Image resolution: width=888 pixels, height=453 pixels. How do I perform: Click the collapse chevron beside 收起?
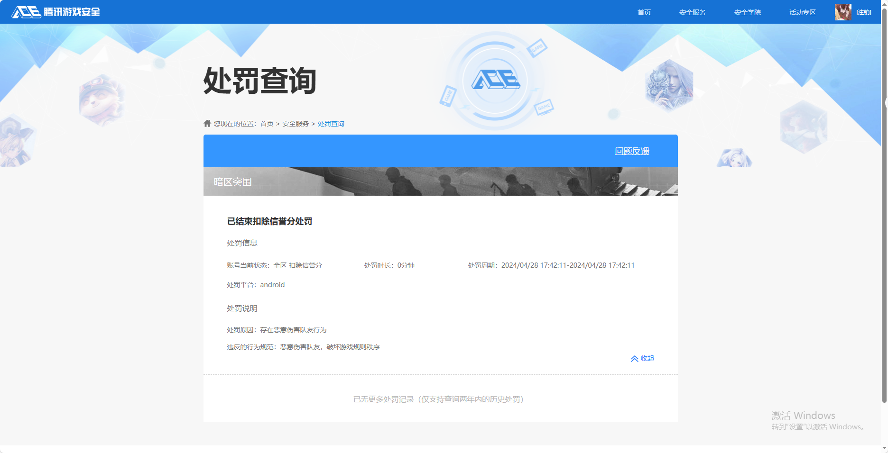tap(635, 359)
